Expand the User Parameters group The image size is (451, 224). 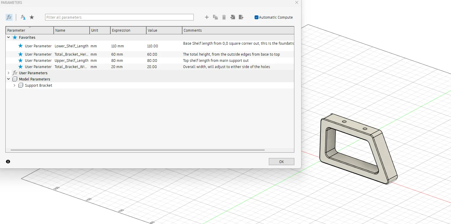coord(8,73)
